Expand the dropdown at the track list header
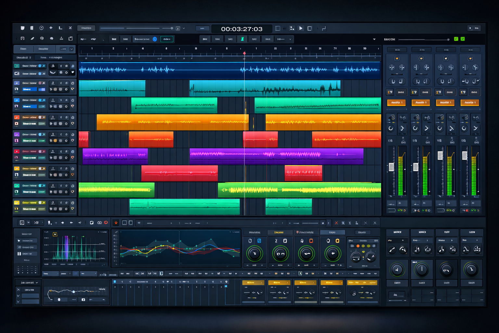Viewport: 499px width, 333px height. tap(71, 49)
